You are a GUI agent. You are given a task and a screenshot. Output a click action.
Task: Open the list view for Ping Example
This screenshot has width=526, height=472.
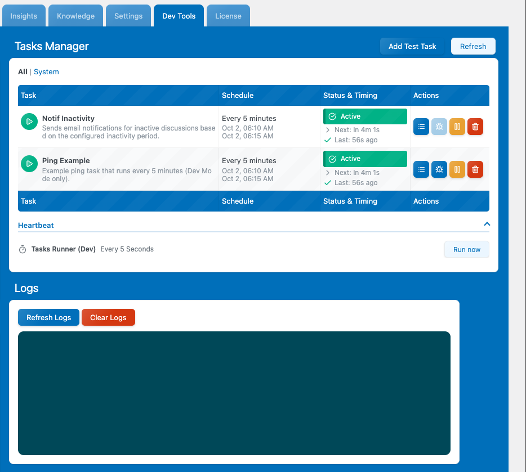[x=421, y=169]
